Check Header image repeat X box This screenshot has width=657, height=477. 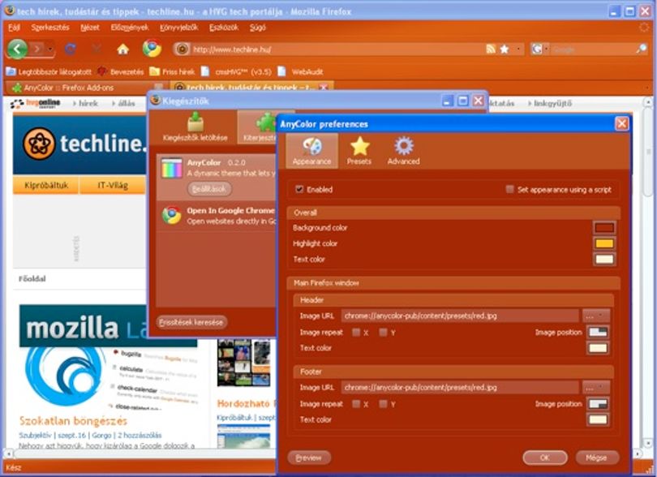point(356,333)
